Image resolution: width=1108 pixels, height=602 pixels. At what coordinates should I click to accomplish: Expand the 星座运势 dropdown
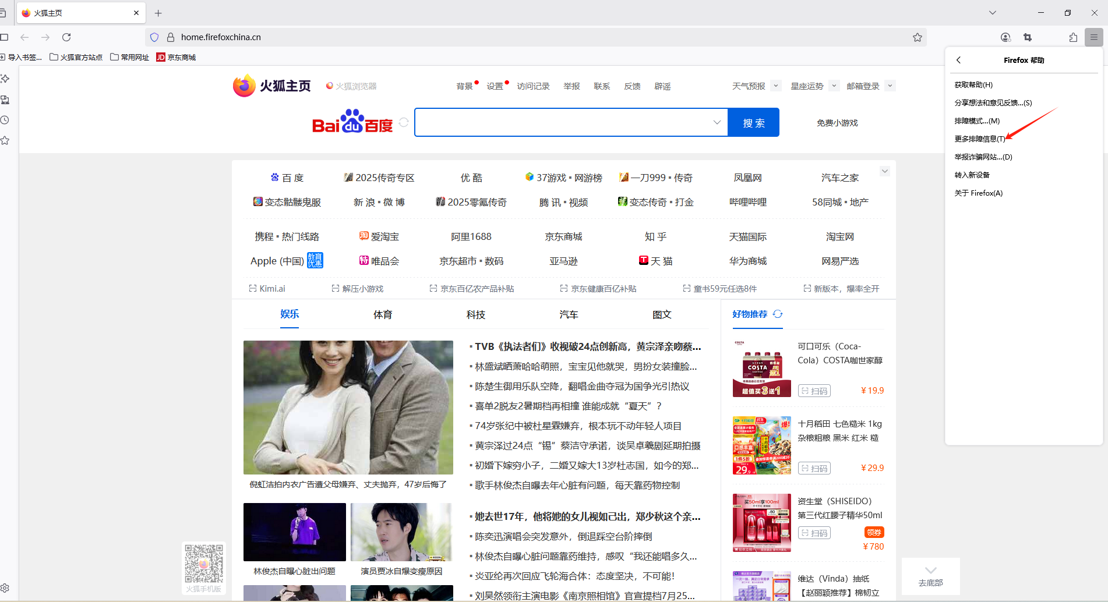click(x=834, y=86)
